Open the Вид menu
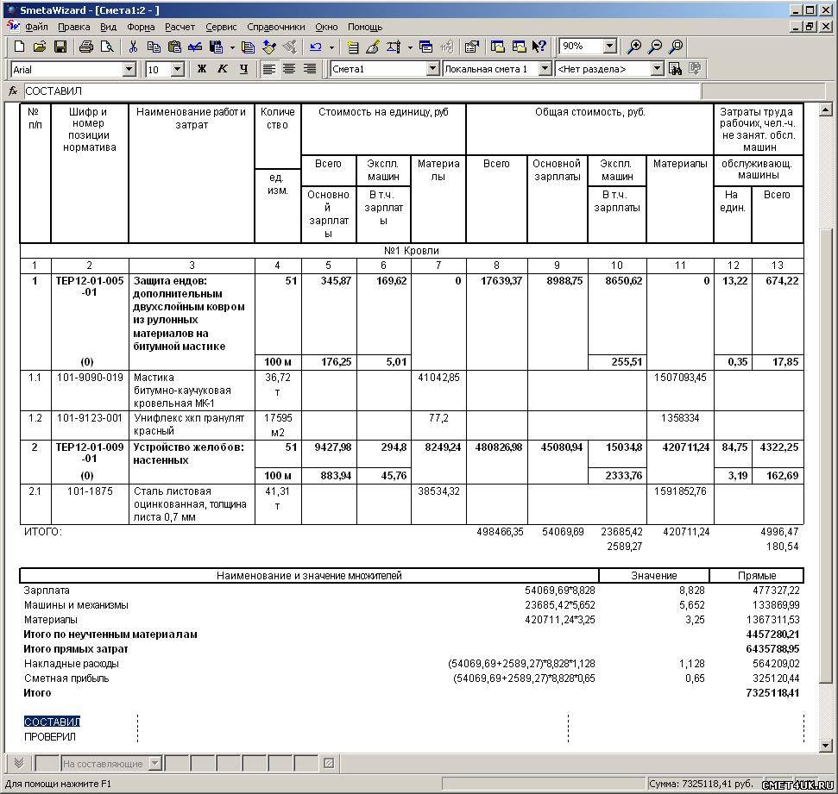Screen dimensions: 838x794 pyautogui.click(x=108, y=27)
